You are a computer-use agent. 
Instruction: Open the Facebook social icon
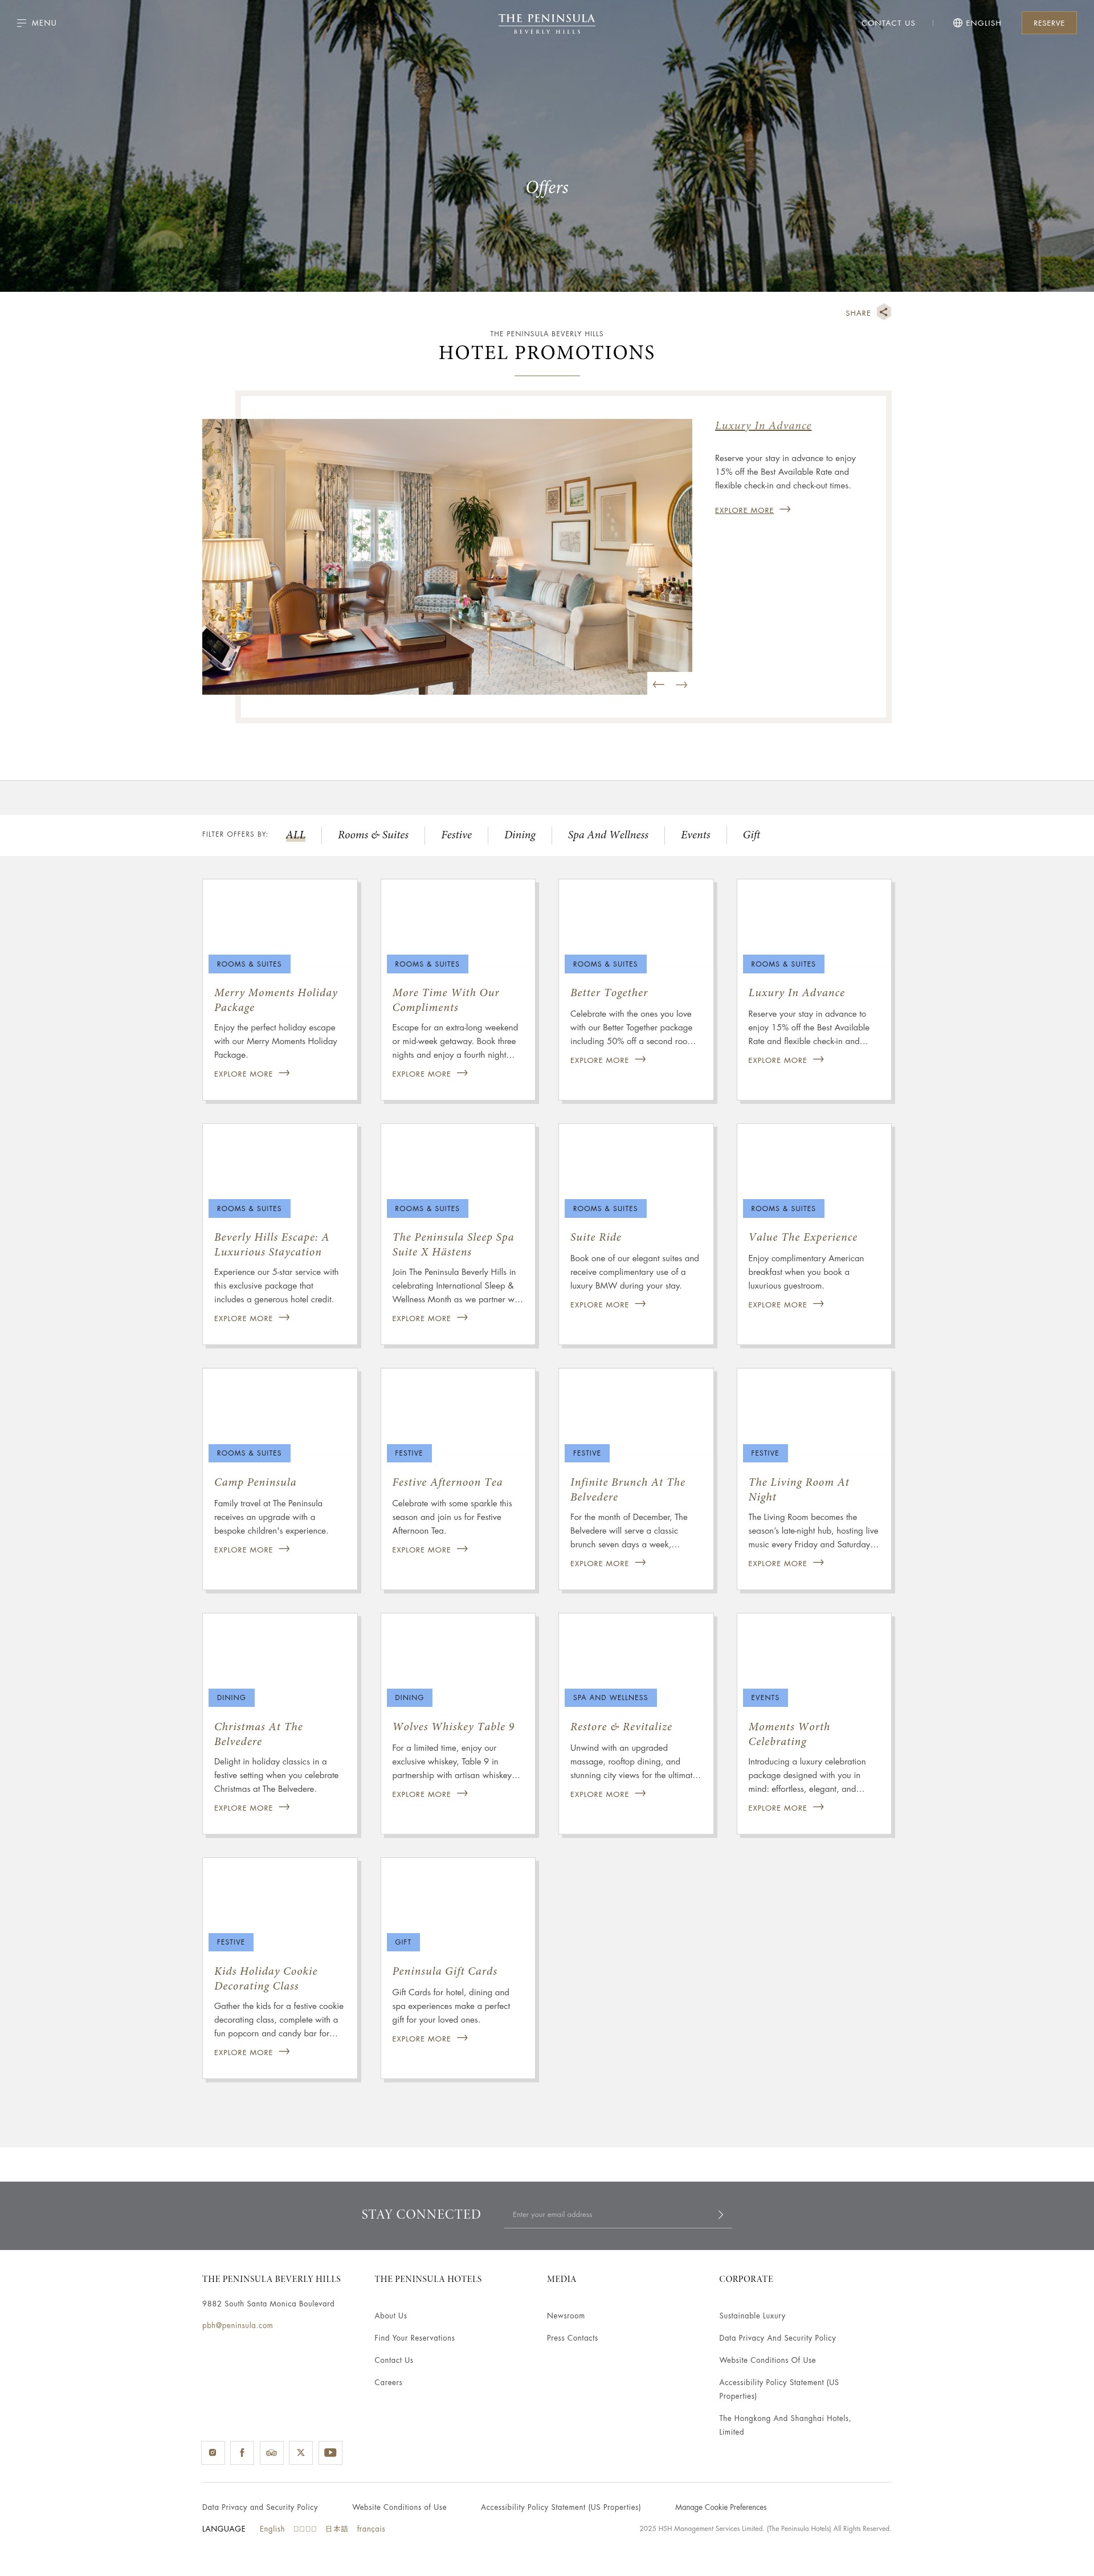coord(242,2452)
